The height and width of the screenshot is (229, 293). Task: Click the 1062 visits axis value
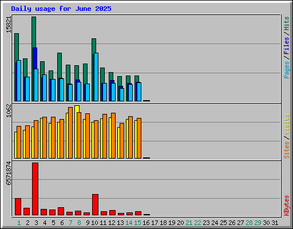click(x=9, y=110)
